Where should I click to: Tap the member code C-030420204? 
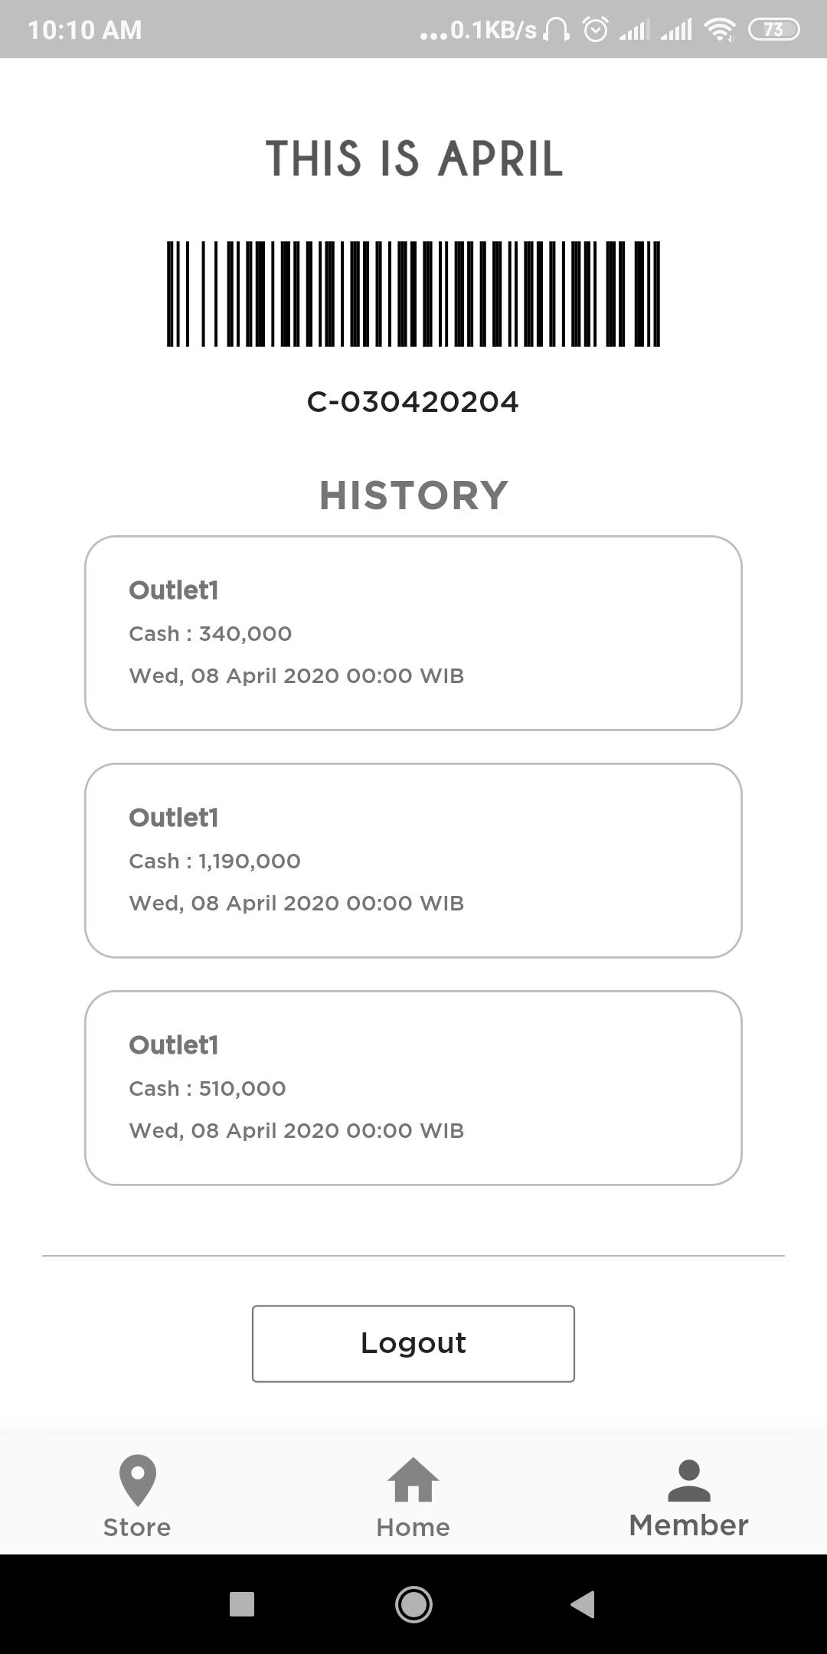tap(413, 402)
